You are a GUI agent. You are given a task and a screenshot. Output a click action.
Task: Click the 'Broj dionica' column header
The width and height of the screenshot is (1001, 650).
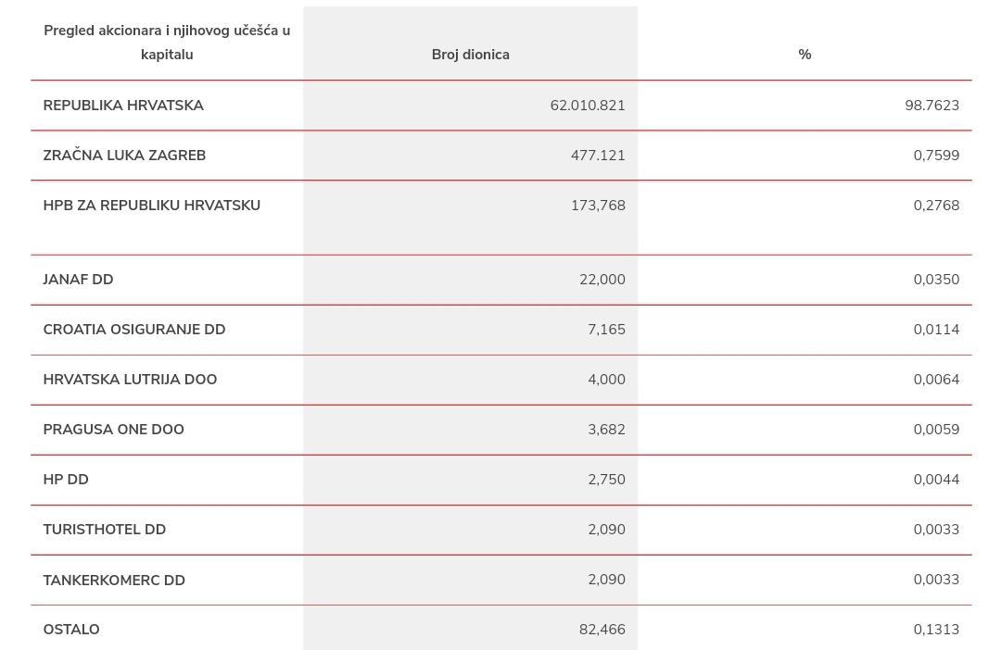pos(470,55)
